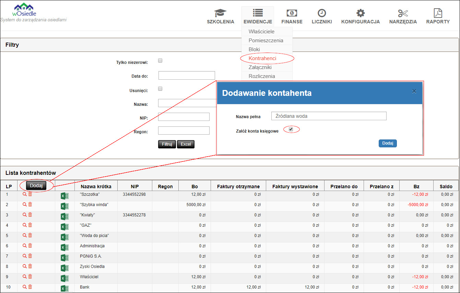Select Kontrahenci menu item
This screenshot has height=293, width=460.
click(262, 58)
